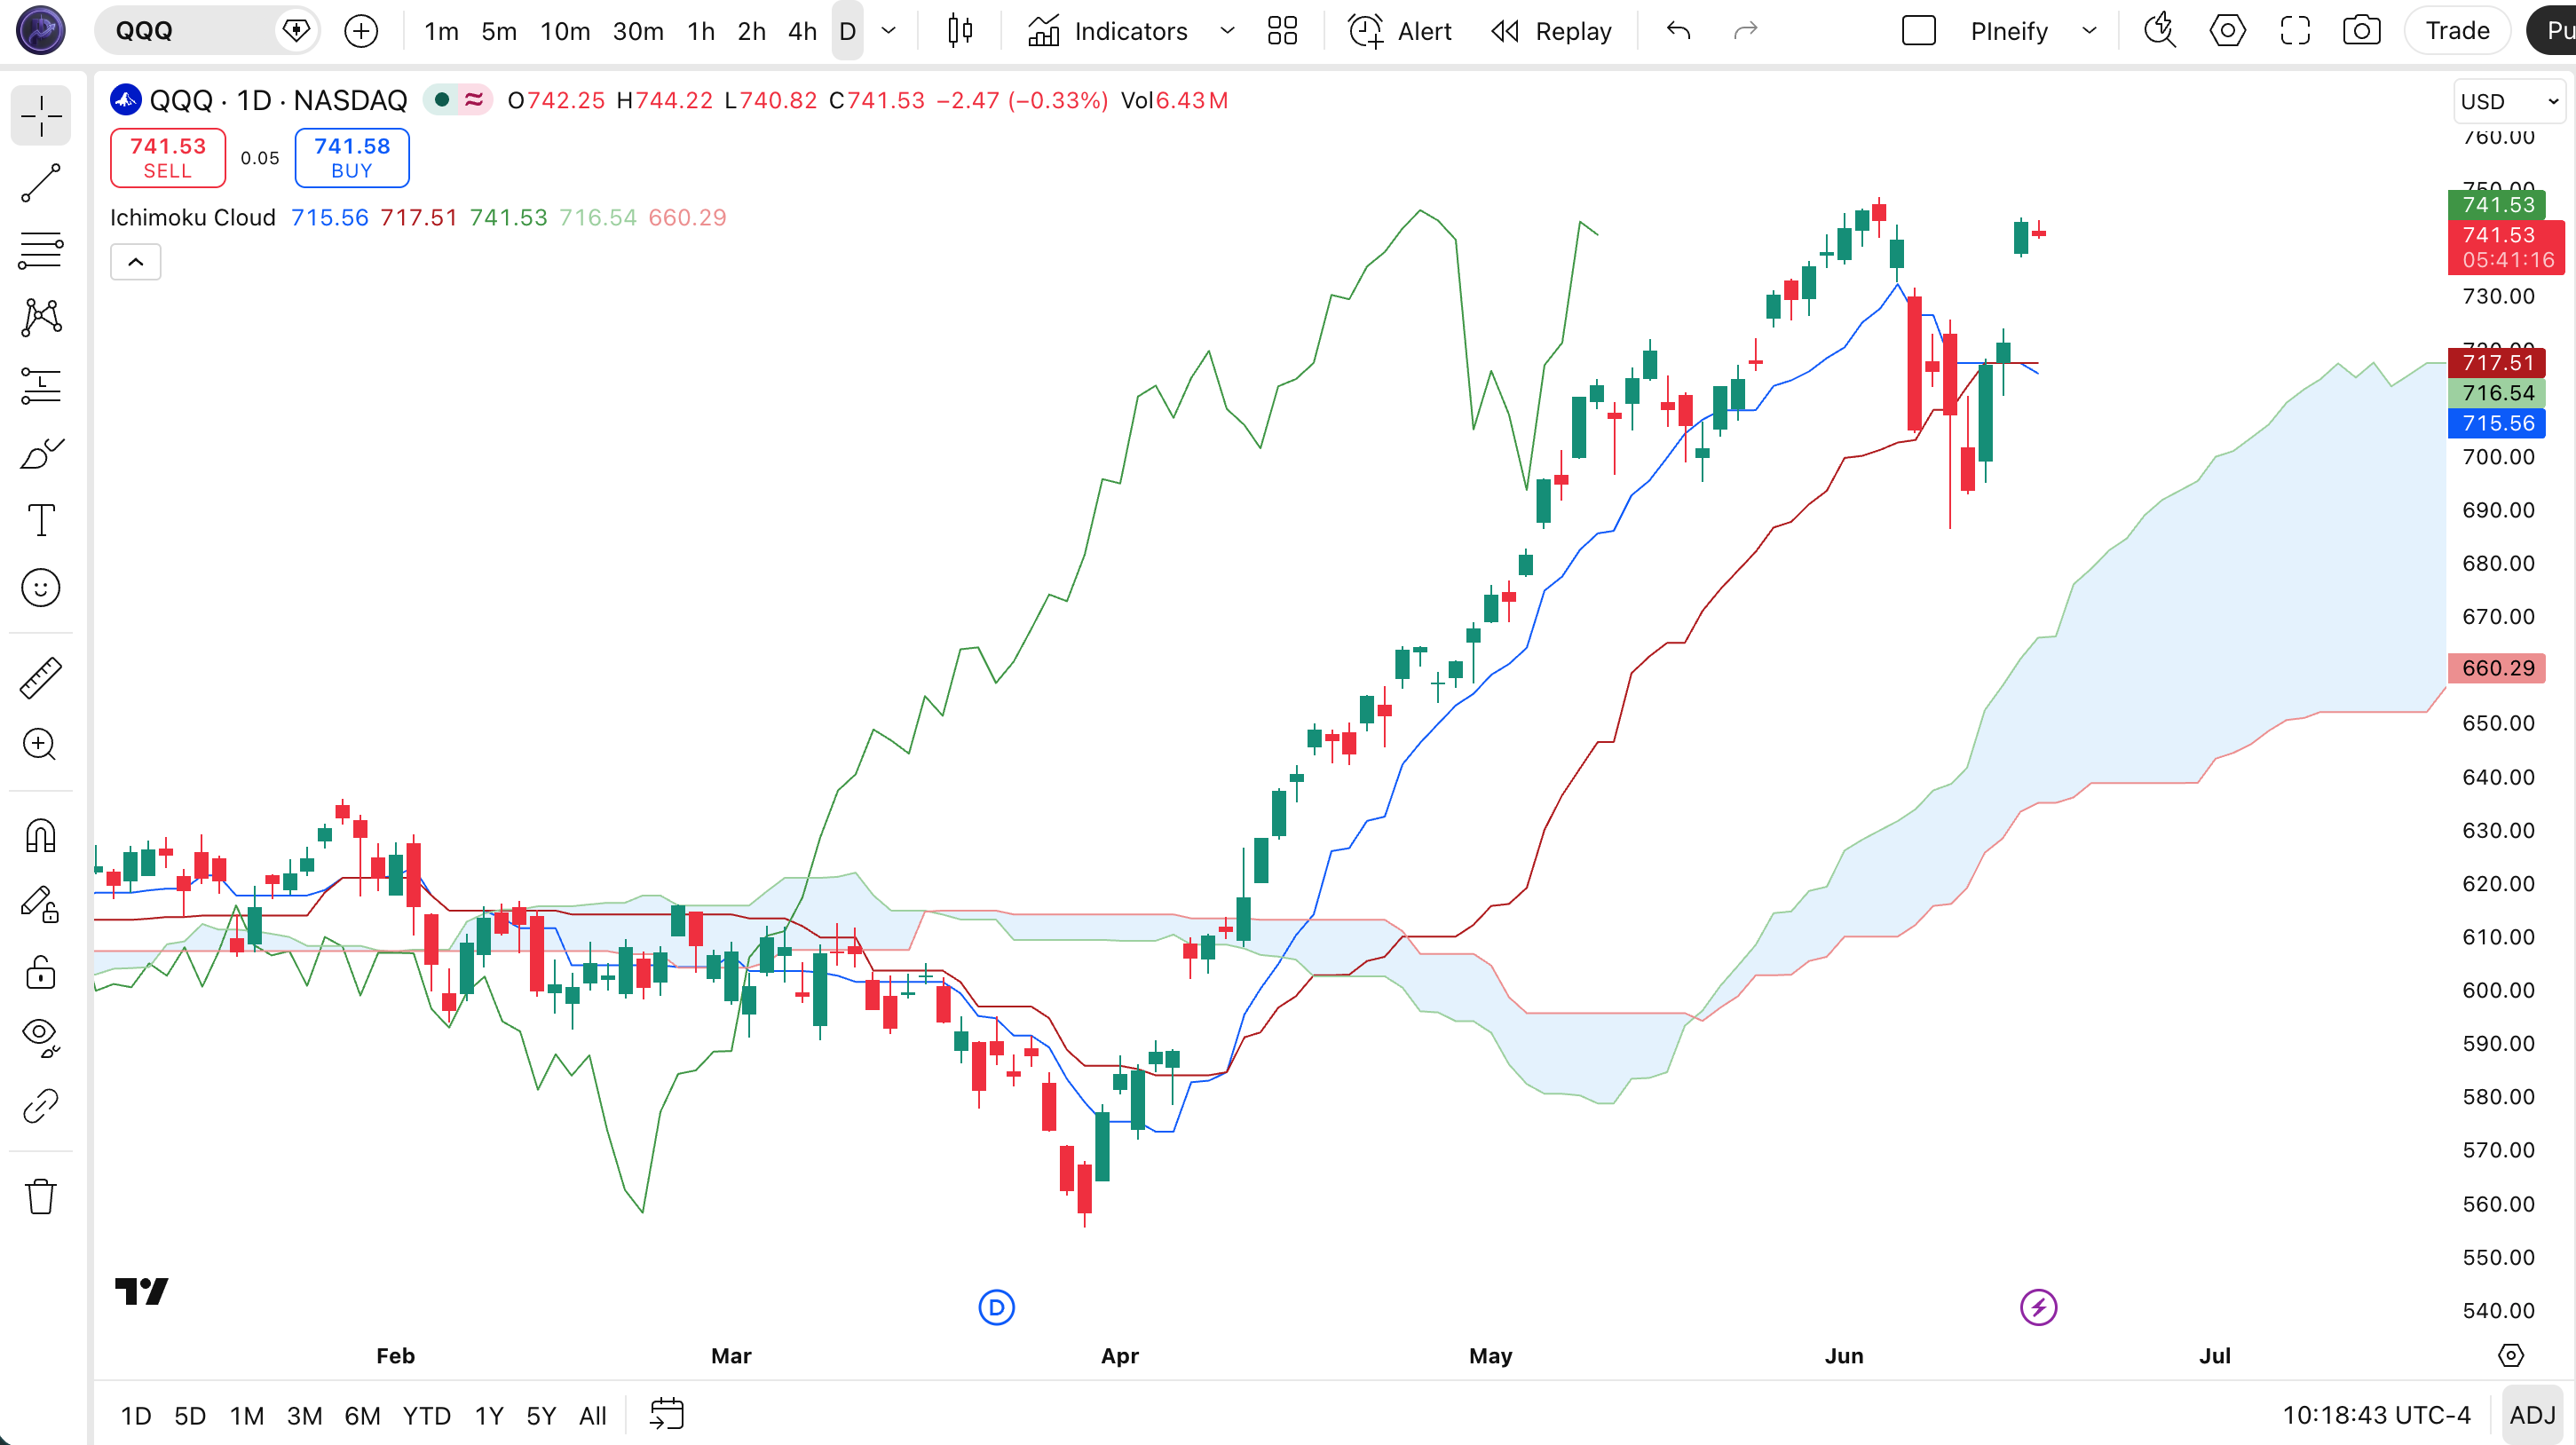The width and height of the screenshot is (2576, 1445).
Task: Open the go to date calendar icon
Action: point(667,1415)
